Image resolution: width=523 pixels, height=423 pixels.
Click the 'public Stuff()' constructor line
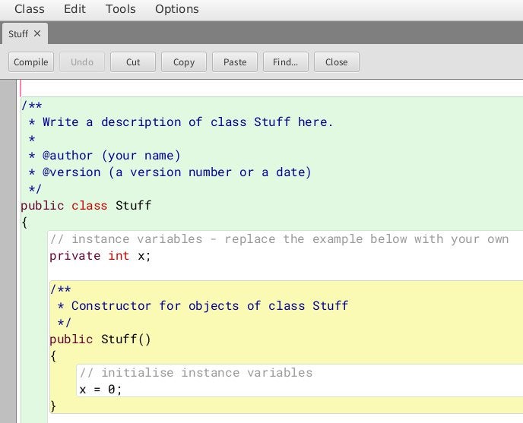point(100,339)
